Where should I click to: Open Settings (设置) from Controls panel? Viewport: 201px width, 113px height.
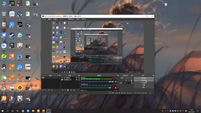point(144,85)
